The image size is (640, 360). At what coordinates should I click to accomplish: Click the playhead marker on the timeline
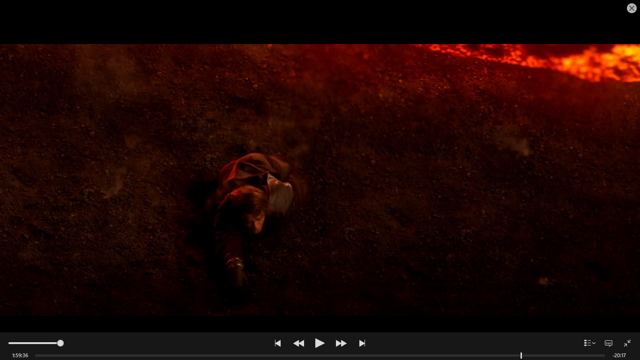[x=521, y=355]
